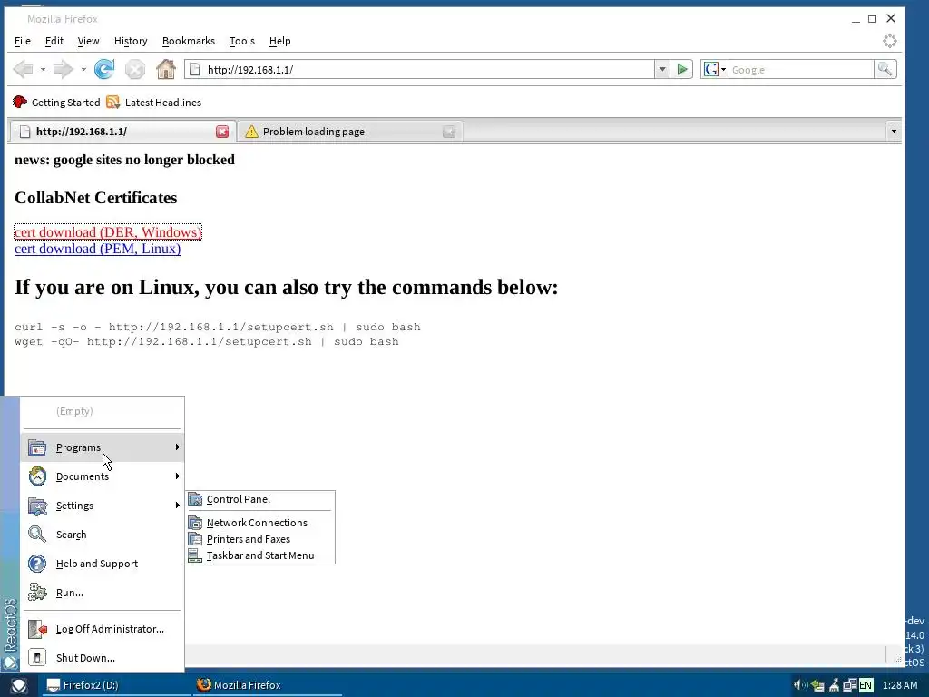Close the Problem loading page tab
This screenshot has height=697, width=929.
point(449,132)
